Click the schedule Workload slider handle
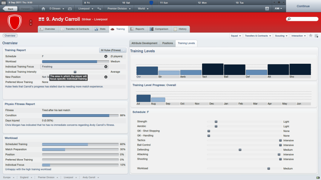 (269, 168)
